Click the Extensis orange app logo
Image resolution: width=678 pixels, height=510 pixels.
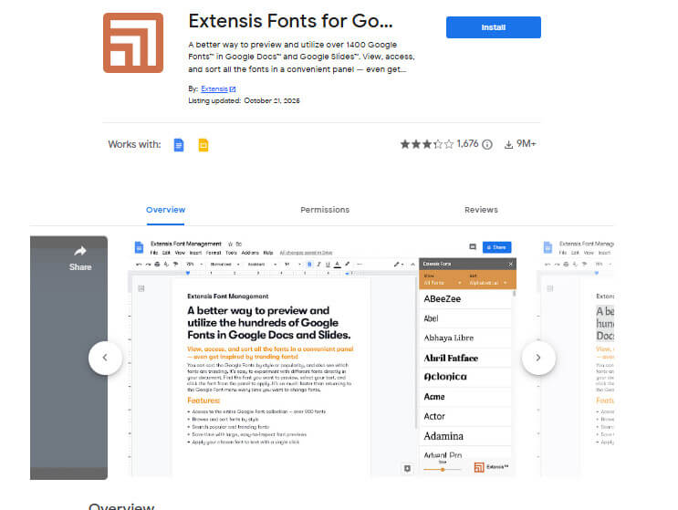[132, 43]
